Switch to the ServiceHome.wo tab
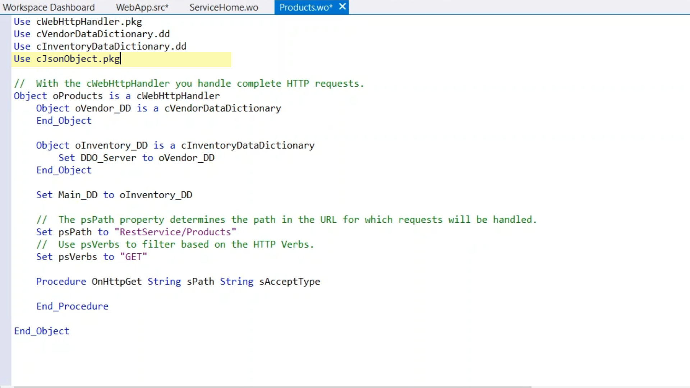 [x=224, y=7]
